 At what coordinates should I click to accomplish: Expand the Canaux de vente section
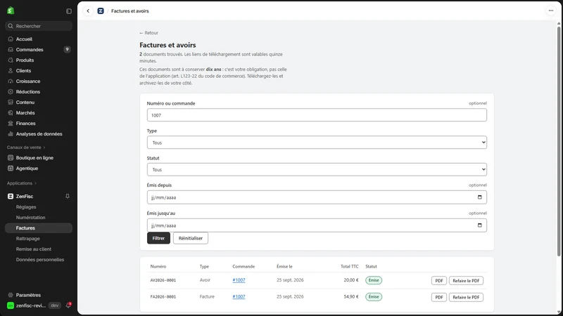pyautogui.click(x=26, y=147)
